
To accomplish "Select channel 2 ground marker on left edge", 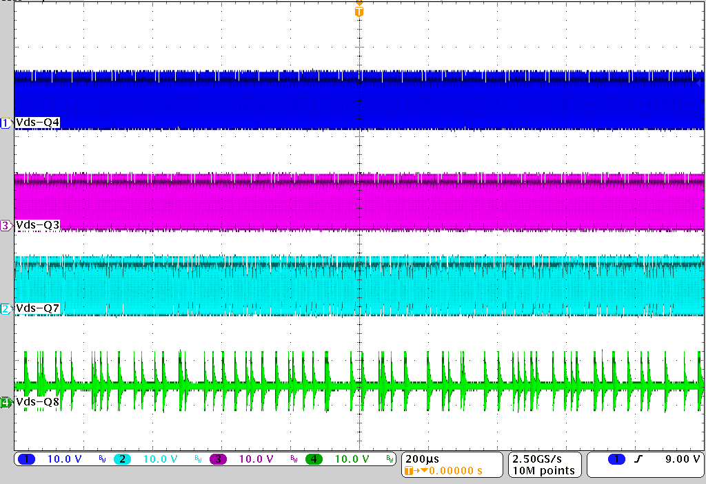I will (6, 308).
